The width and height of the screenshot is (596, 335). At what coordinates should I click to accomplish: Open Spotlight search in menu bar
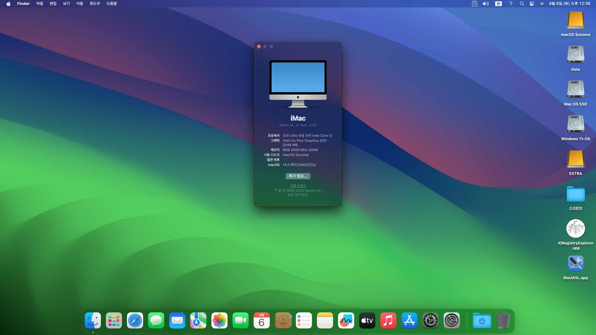[x=522, y=4]
